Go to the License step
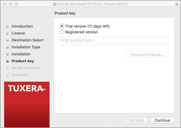The width and height of the screenshot is (181, 128). [18, 33]
